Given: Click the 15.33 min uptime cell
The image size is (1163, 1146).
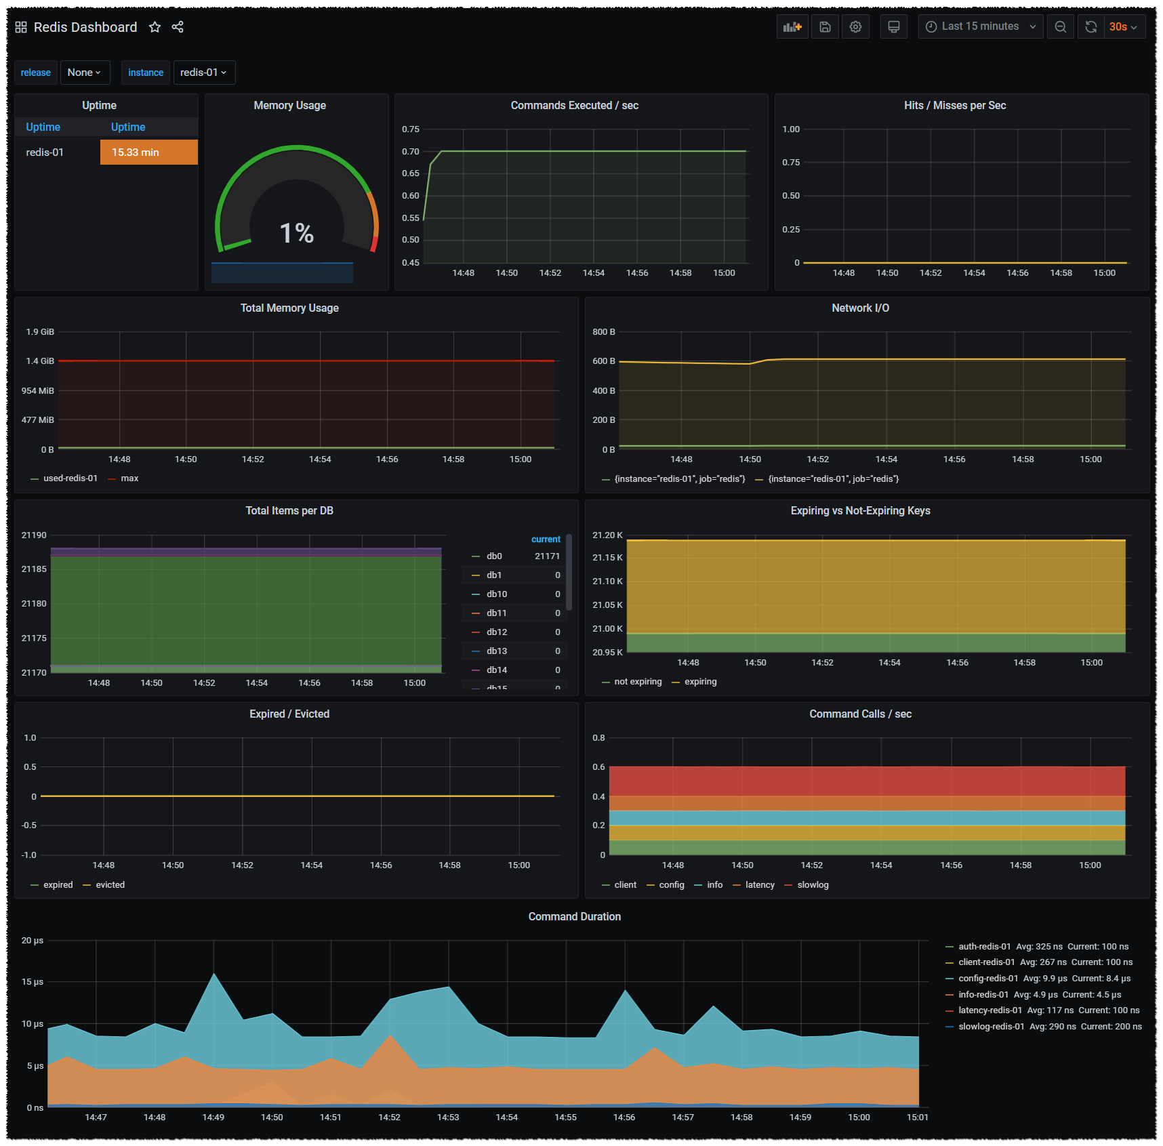Looking at the screenshot, I should 149,152.
